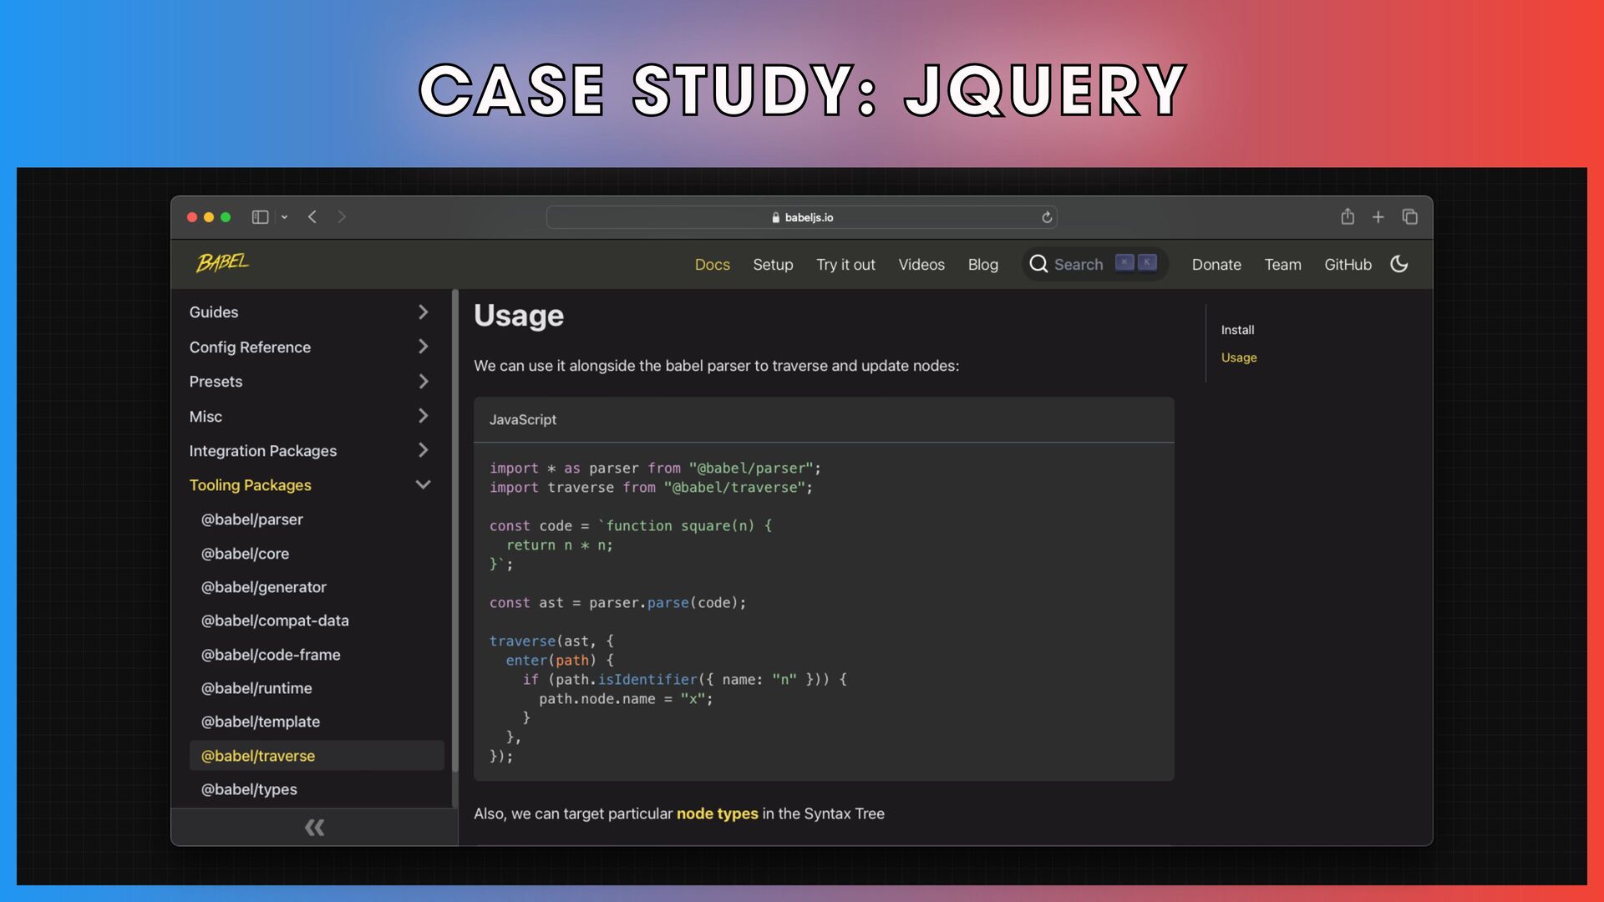Toggle dark mode moon icon

1399,264
